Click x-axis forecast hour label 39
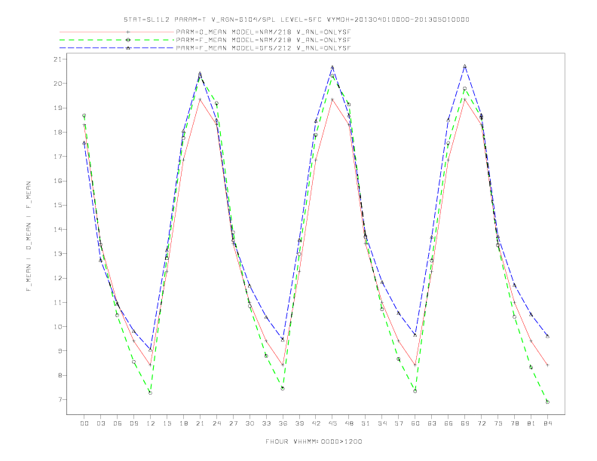597x461 pixels. click(x=299, y=423)
